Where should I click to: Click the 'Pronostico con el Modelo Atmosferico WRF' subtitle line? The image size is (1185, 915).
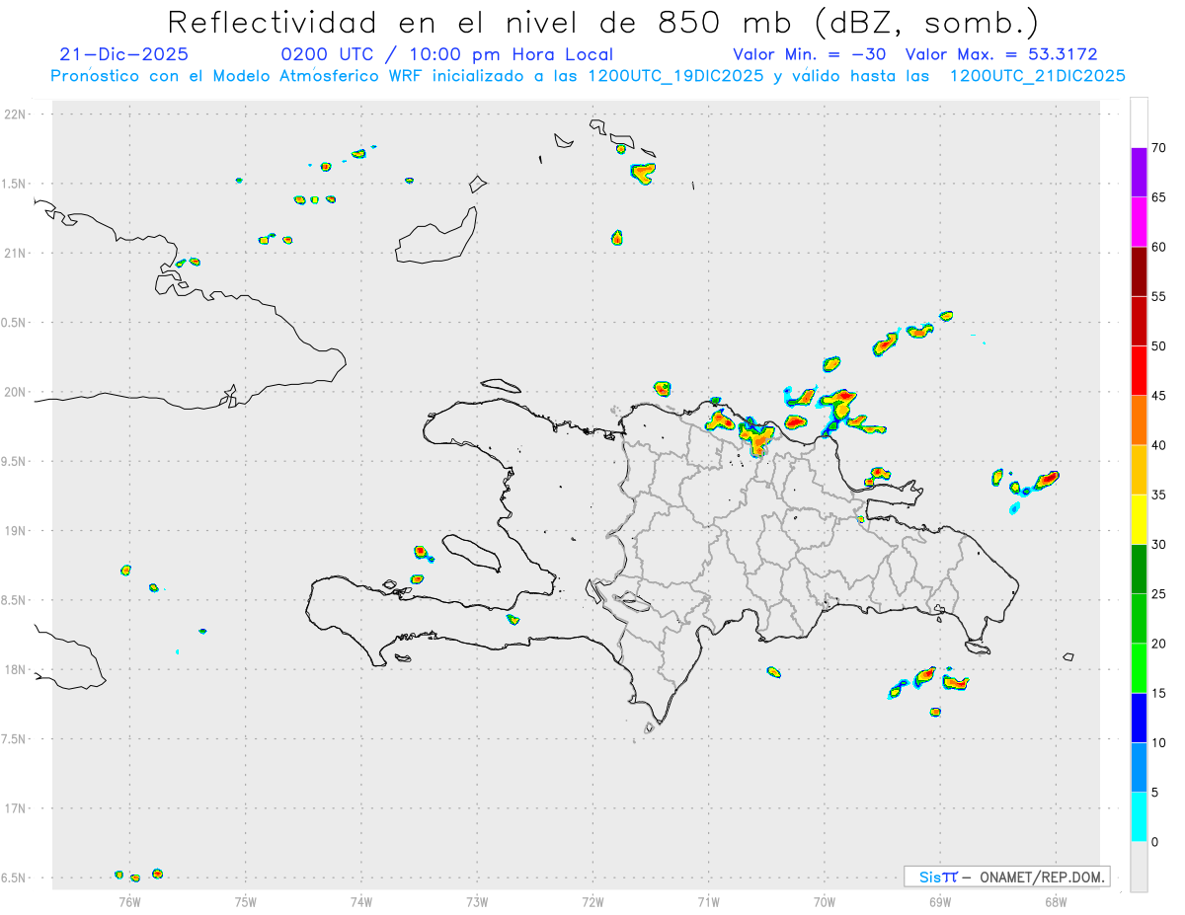tap(588, 76)
